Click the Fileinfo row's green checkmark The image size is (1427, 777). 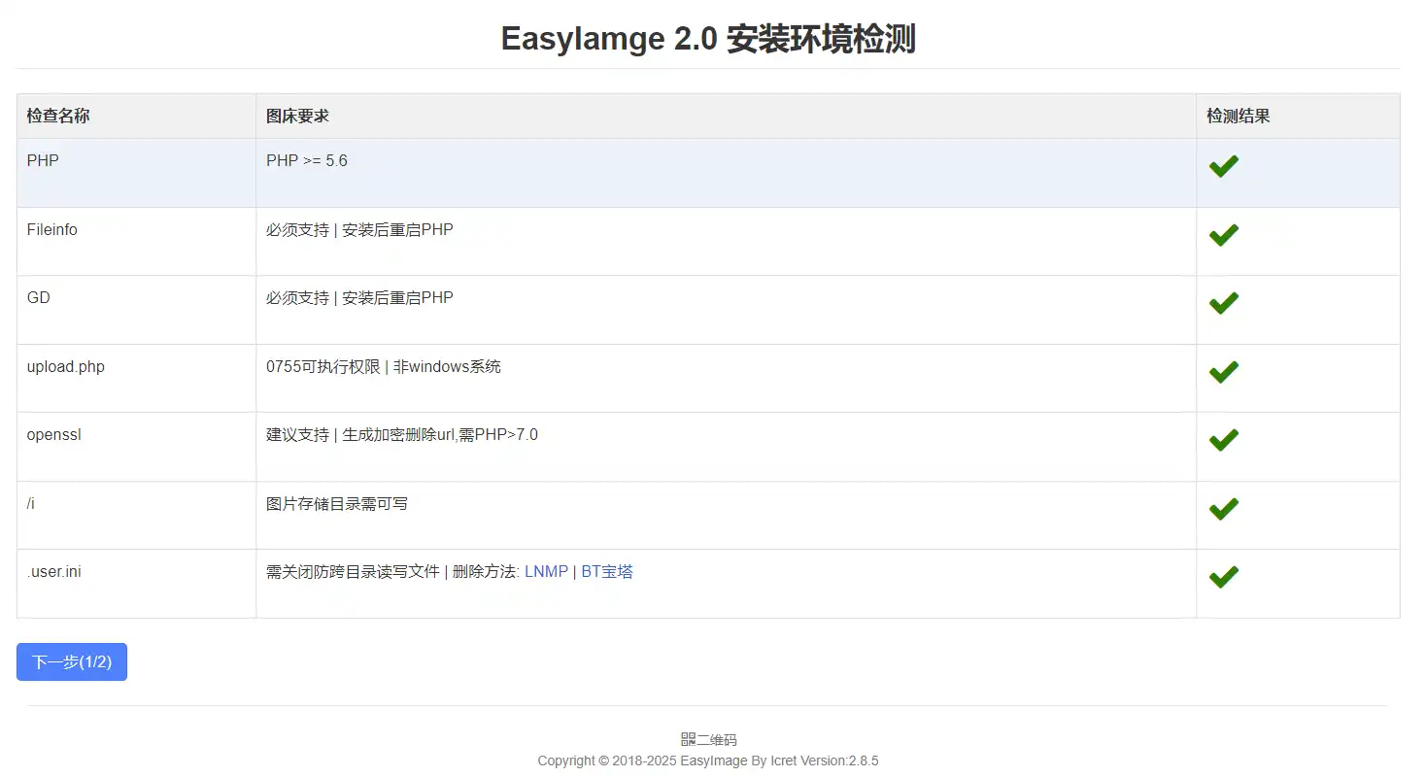click(x=1223, y=235)
